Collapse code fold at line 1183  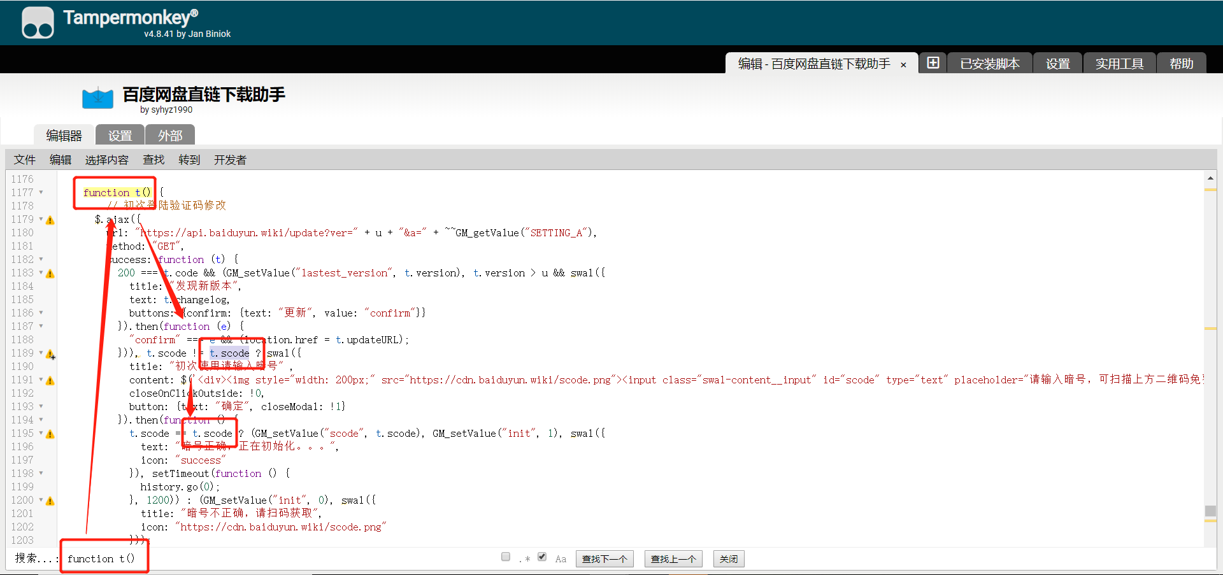coord(41,273)
